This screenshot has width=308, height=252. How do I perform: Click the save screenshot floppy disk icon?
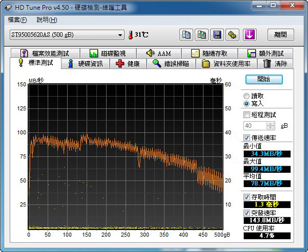point(217,35)
